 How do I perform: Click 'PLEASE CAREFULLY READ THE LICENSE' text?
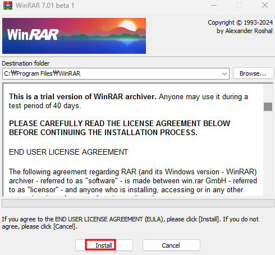click(x=120, y=128)
